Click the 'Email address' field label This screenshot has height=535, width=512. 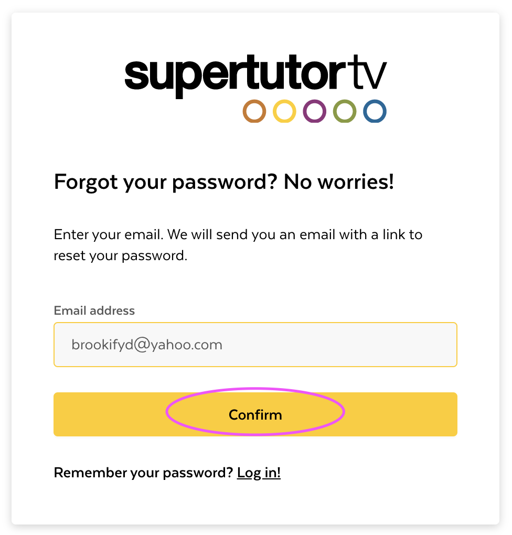click(x=94, y=311)
